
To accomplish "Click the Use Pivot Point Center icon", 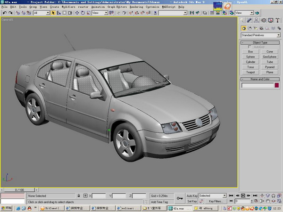I will (x=111, y=13).
